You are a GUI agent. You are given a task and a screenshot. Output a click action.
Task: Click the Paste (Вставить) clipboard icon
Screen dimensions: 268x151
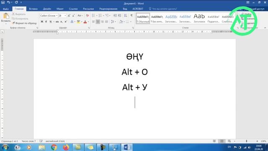point(6,16)
